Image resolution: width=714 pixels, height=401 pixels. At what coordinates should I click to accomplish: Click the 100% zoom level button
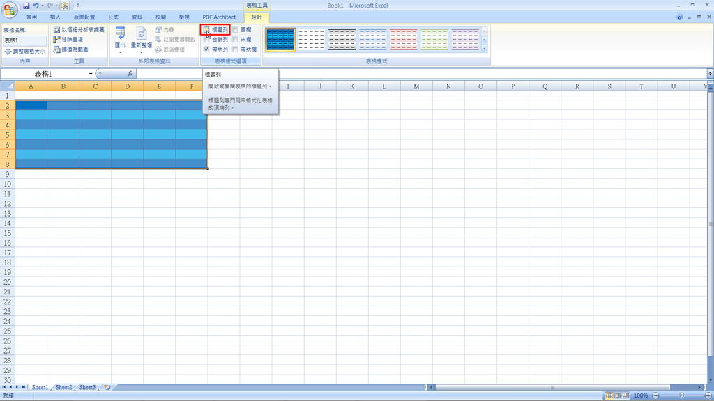click(641, 395)
